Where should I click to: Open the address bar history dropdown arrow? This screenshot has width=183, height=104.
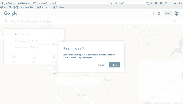tap(109, 3)
